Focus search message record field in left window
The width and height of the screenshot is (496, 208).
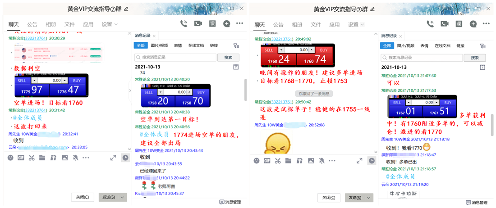[175, 58]
